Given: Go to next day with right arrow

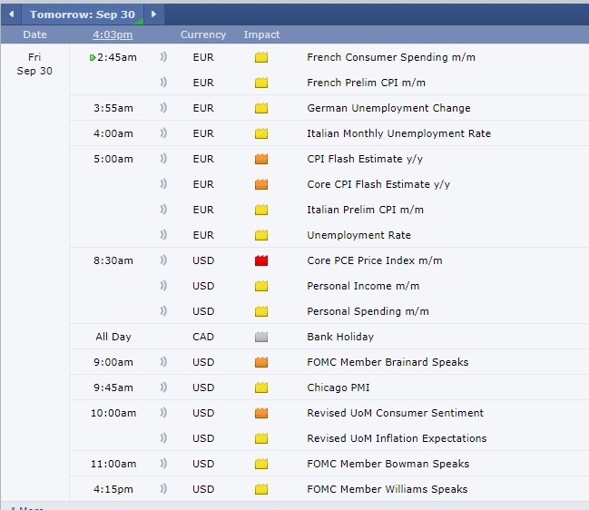Looking at the screenshot, I should (154, 14).
